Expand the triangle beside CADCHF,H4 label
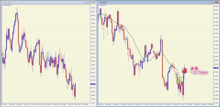This screenshot has width=220, height=107. (99, 5)
